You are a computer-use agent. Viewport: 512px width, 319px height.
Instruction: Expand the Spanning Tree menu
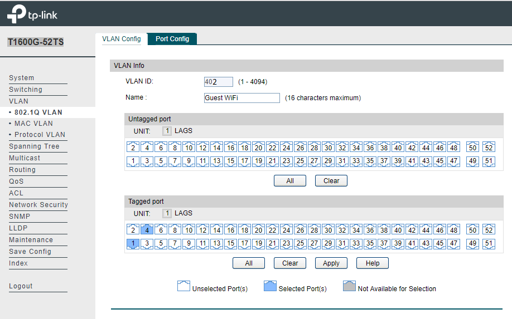34,146
